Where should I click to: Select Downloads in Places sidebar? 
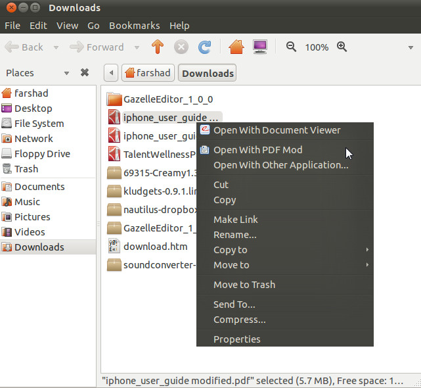click(48, 247)
